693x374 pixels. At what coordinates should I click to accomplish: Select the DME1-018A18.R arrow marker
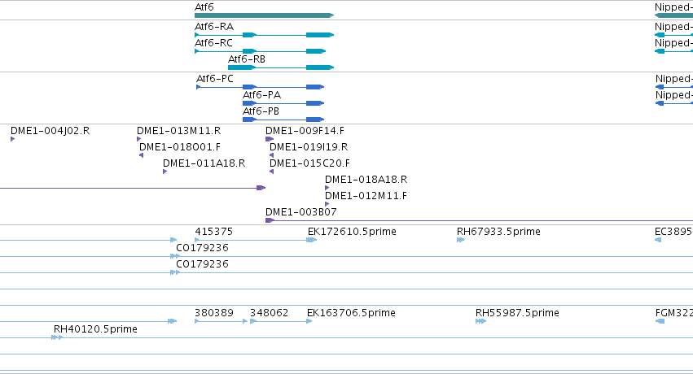(327, 188)
